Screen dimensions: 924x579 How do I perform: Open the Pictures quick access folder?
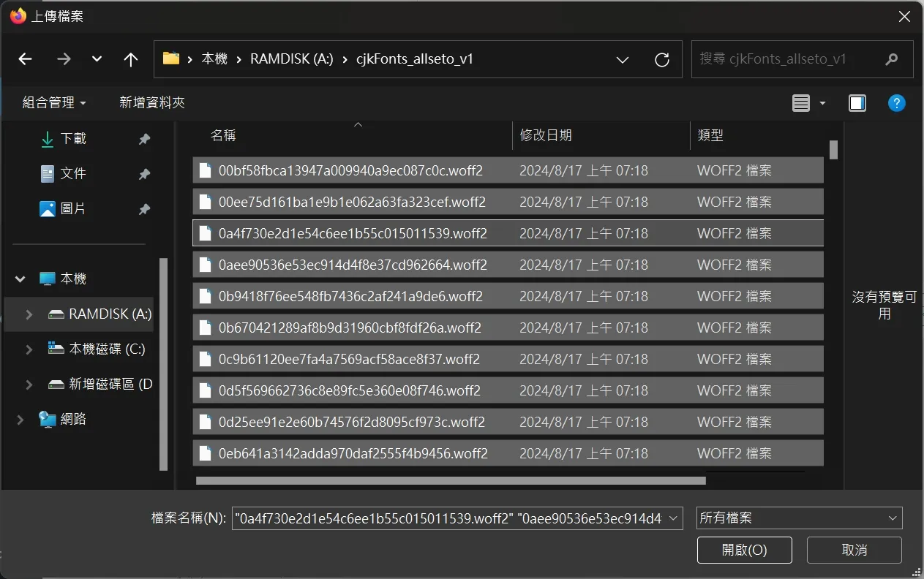click(x=72, y=208)
